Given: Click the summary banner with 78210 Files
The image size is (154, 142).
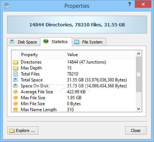Looking at the screenshot, I should (77, 25).
